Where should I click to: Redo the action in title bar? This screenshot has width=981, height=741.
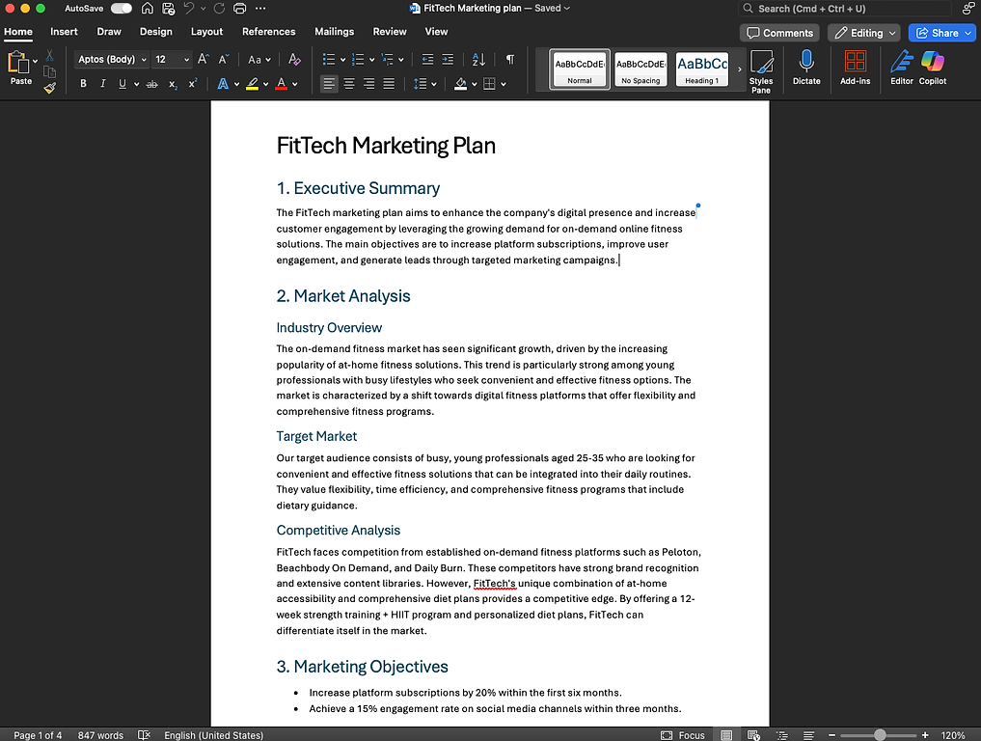pos(219,8)
